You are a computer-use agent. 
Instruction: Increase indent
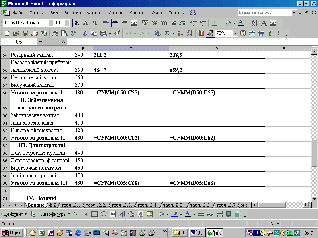click(203, 23)
